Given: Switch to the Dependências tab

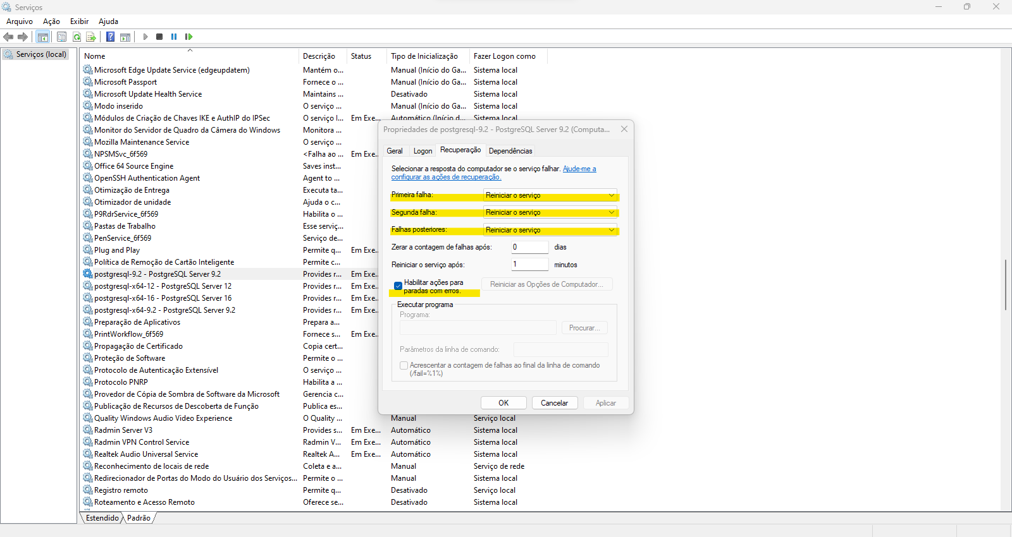Looking at the screenshot, I should [510, 151].
